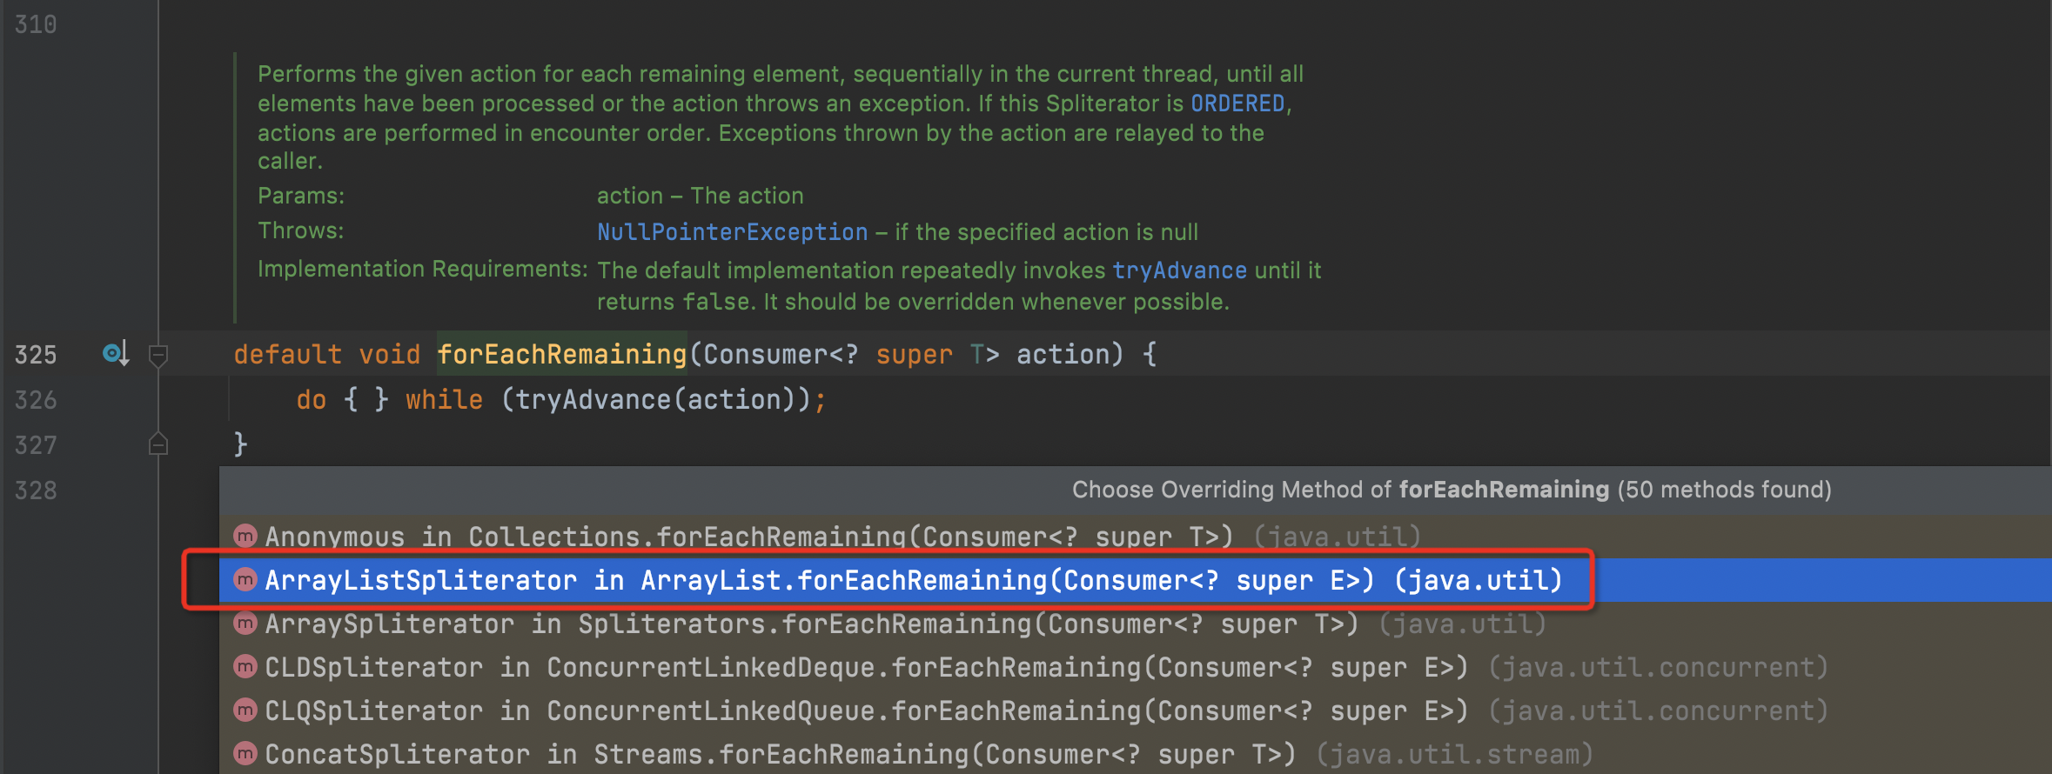Click the method icon beside ConcatSpliterator
2052x774 pixels.
coord(245,753)
